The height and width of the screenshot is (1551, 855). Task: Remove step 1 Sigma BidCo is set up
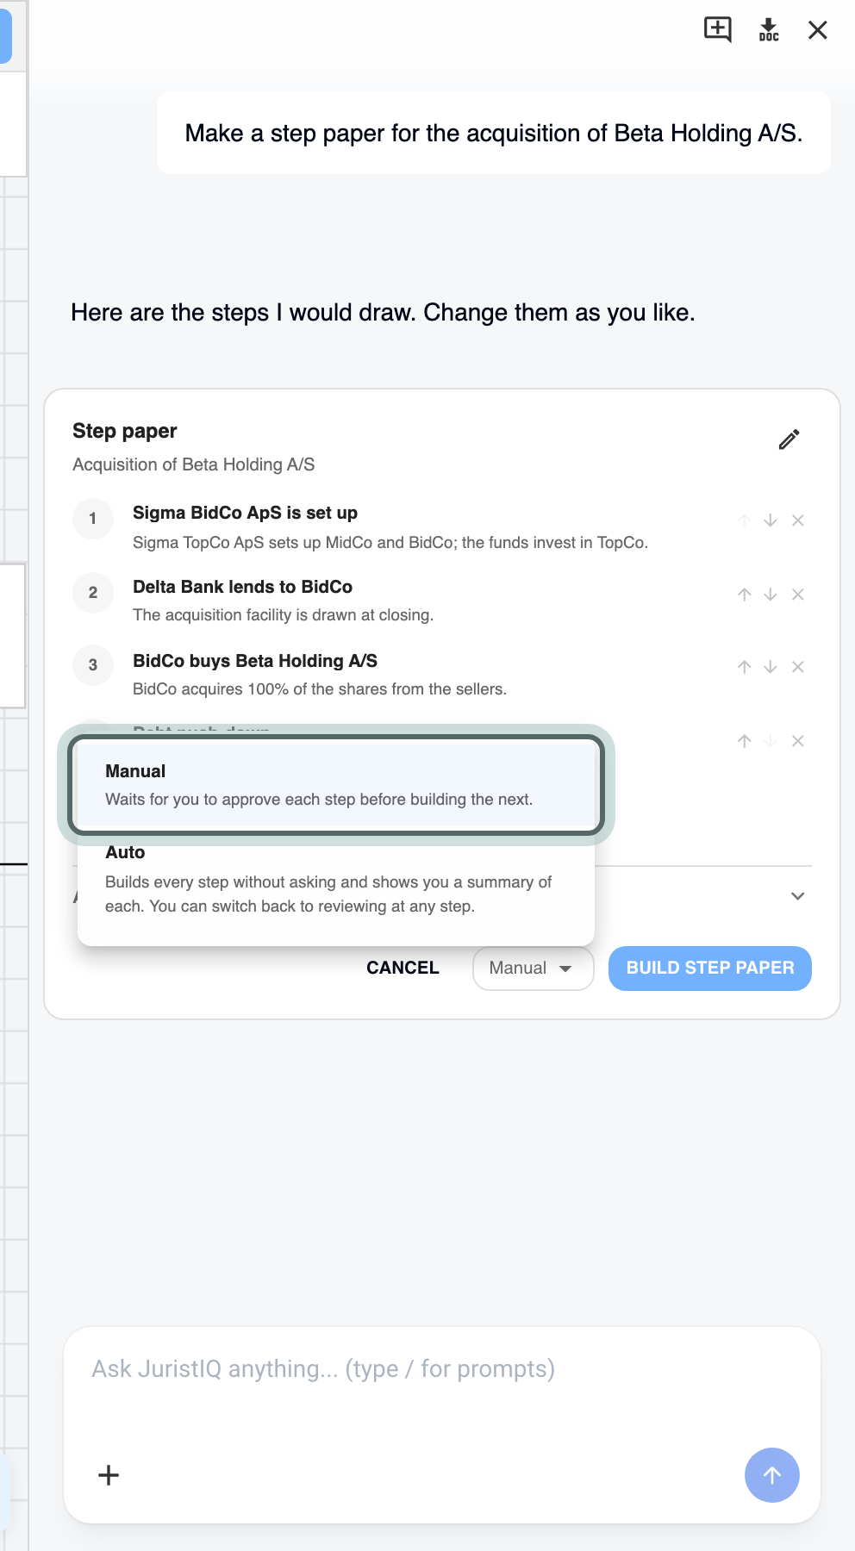pyautogui.click(x=798, y=520)
